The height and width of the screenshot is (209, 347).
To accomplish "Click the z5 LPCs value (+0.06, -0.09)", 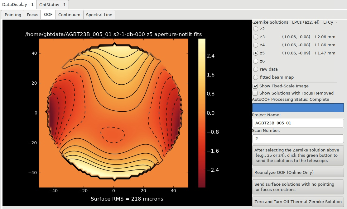I will click(x=296, y=53).
